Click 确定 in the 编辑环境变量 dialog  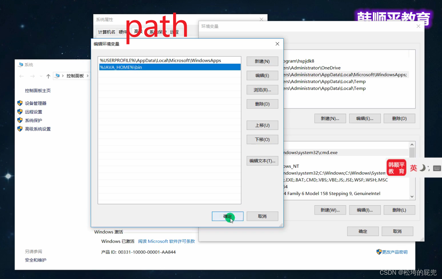click(x=228, y=216)
